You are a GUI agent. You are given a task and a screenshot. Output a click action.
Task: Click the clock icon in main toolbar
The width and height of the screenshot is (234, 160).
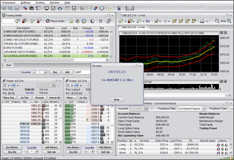(x=102, y=8)
